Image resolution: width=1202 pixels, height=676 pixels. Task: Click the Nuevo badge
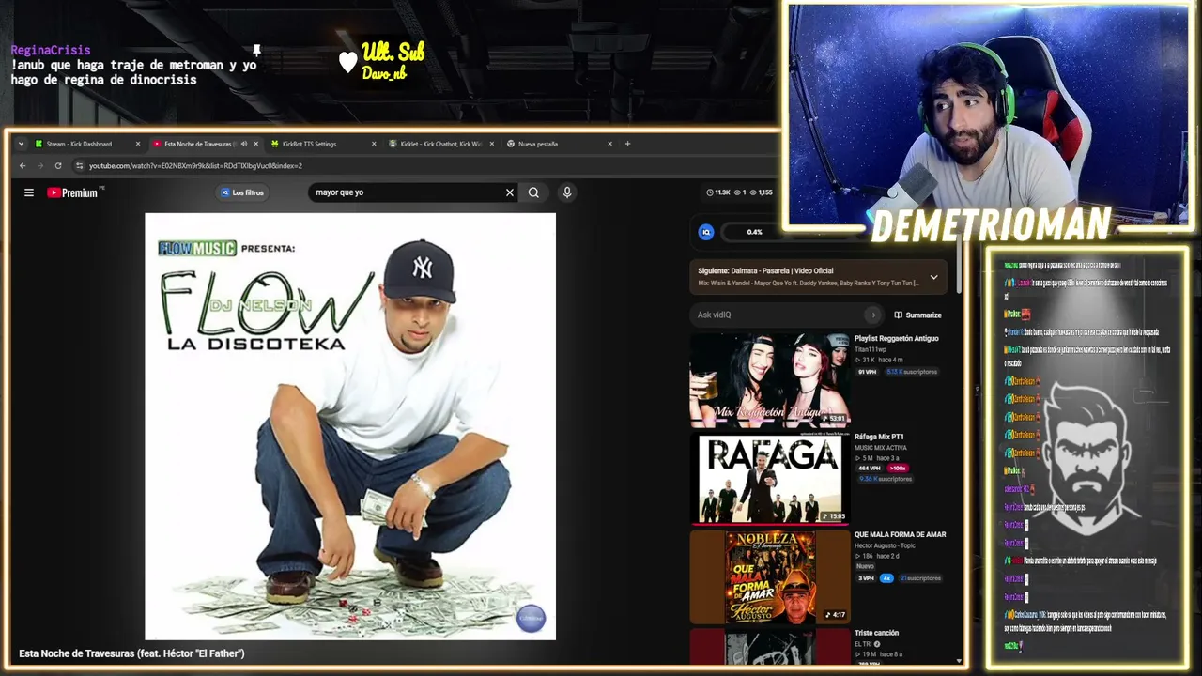[865, 567]
